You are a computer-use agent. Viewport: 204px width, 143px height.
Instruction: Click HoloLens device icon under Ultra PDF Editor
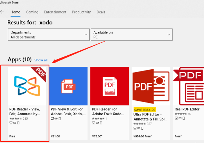coord(139,128)
